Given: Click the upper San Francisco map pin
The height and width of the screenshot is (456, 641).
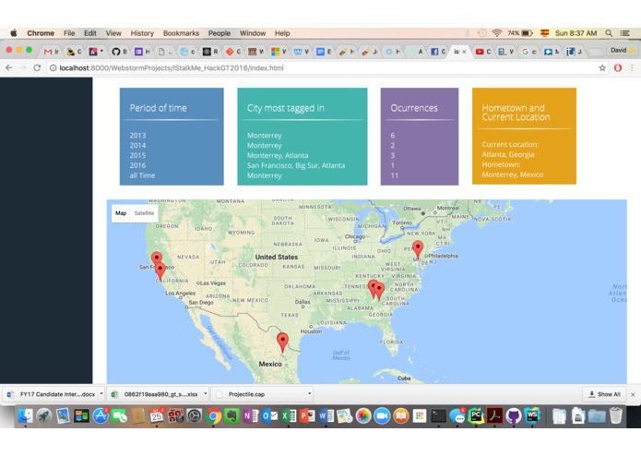Looking at the screenshot, I should point(157,259).
